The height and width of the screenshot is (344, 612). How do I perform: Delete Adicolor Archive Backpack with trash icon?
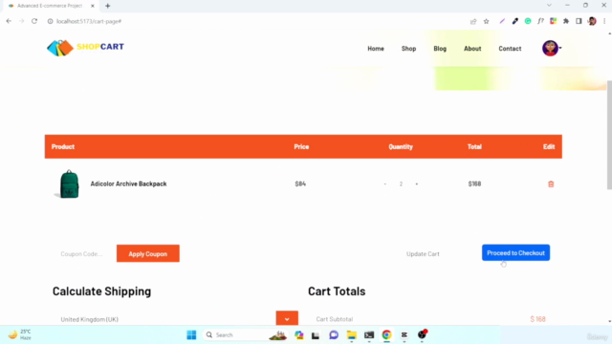point(551,183)
